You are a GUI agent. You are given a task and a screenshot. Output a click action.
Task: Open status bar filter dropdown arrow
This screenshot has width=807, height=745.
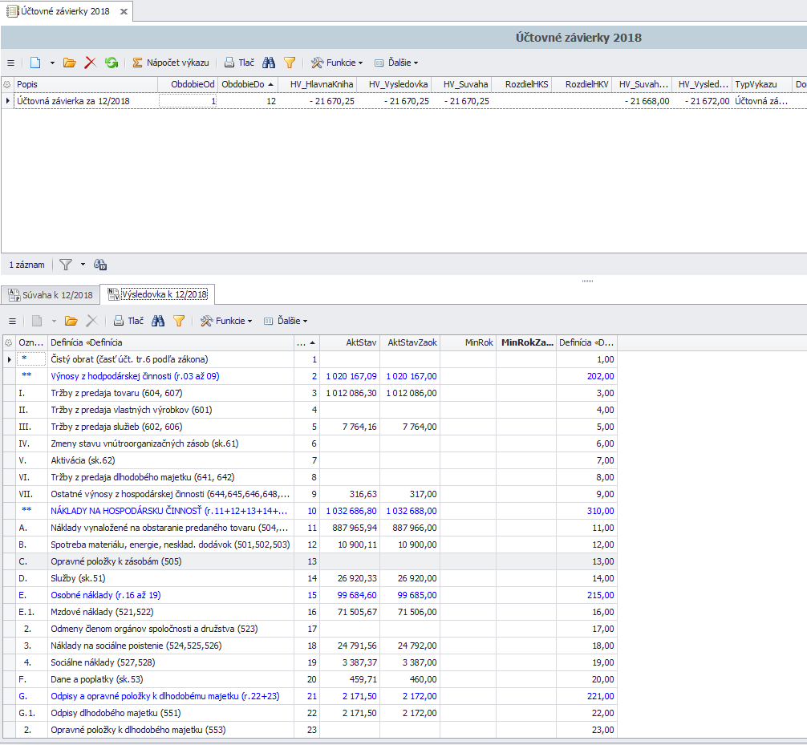(83, 265)
